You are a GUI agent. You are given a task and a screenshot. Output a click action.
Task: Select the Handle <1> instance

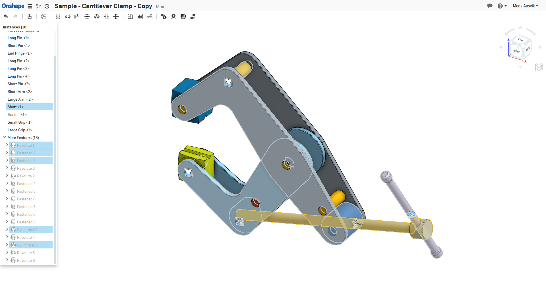pos(17,115)
